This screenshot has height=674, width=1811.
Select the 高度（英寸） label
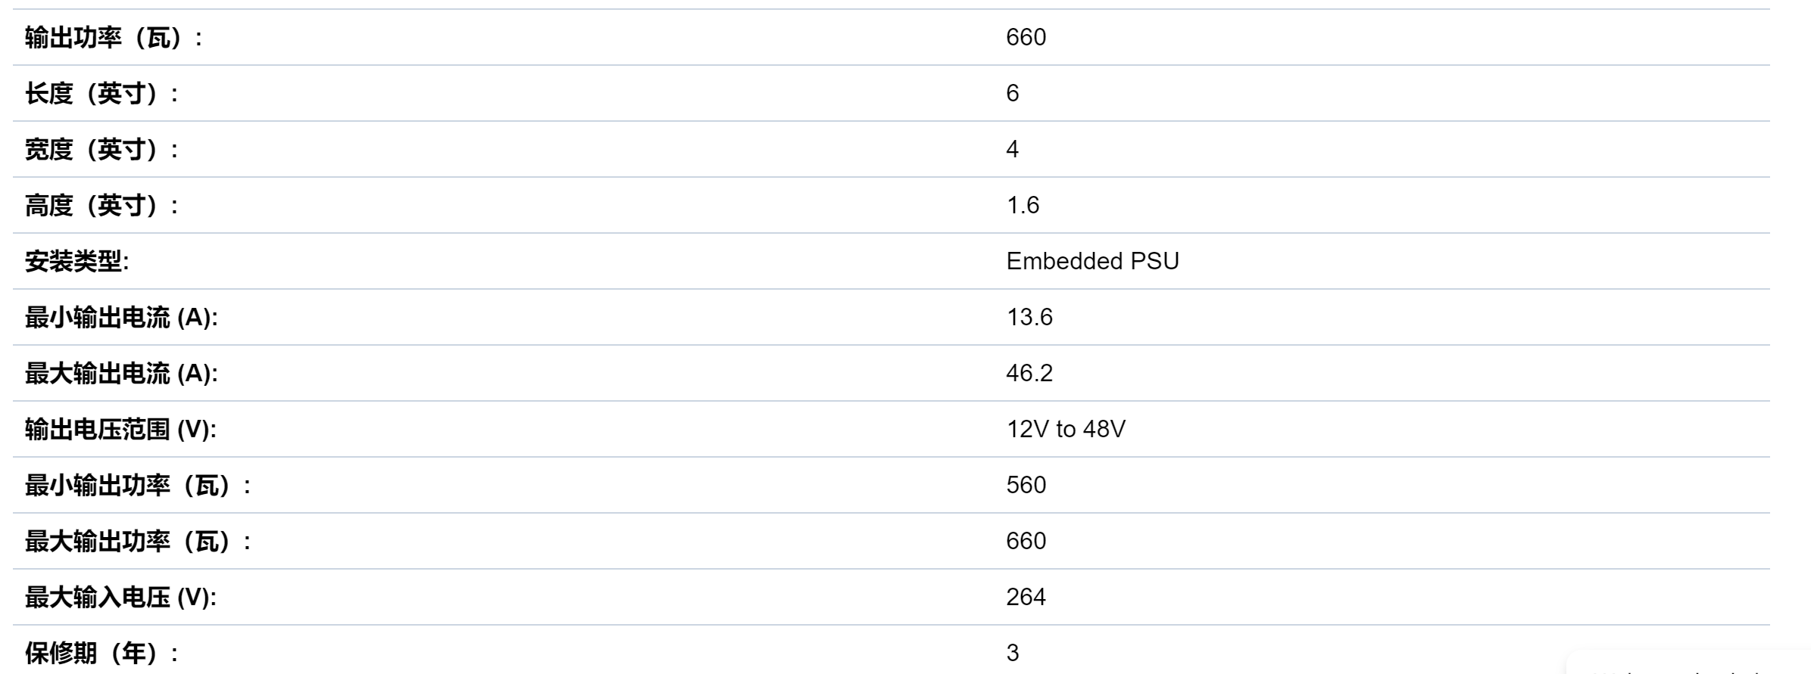[x=101, y=206]
